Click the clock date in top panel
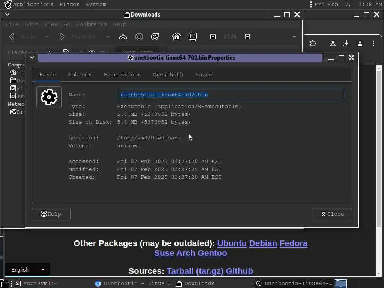The width and height of the screenshot is (384, 288). pos(348,4)
